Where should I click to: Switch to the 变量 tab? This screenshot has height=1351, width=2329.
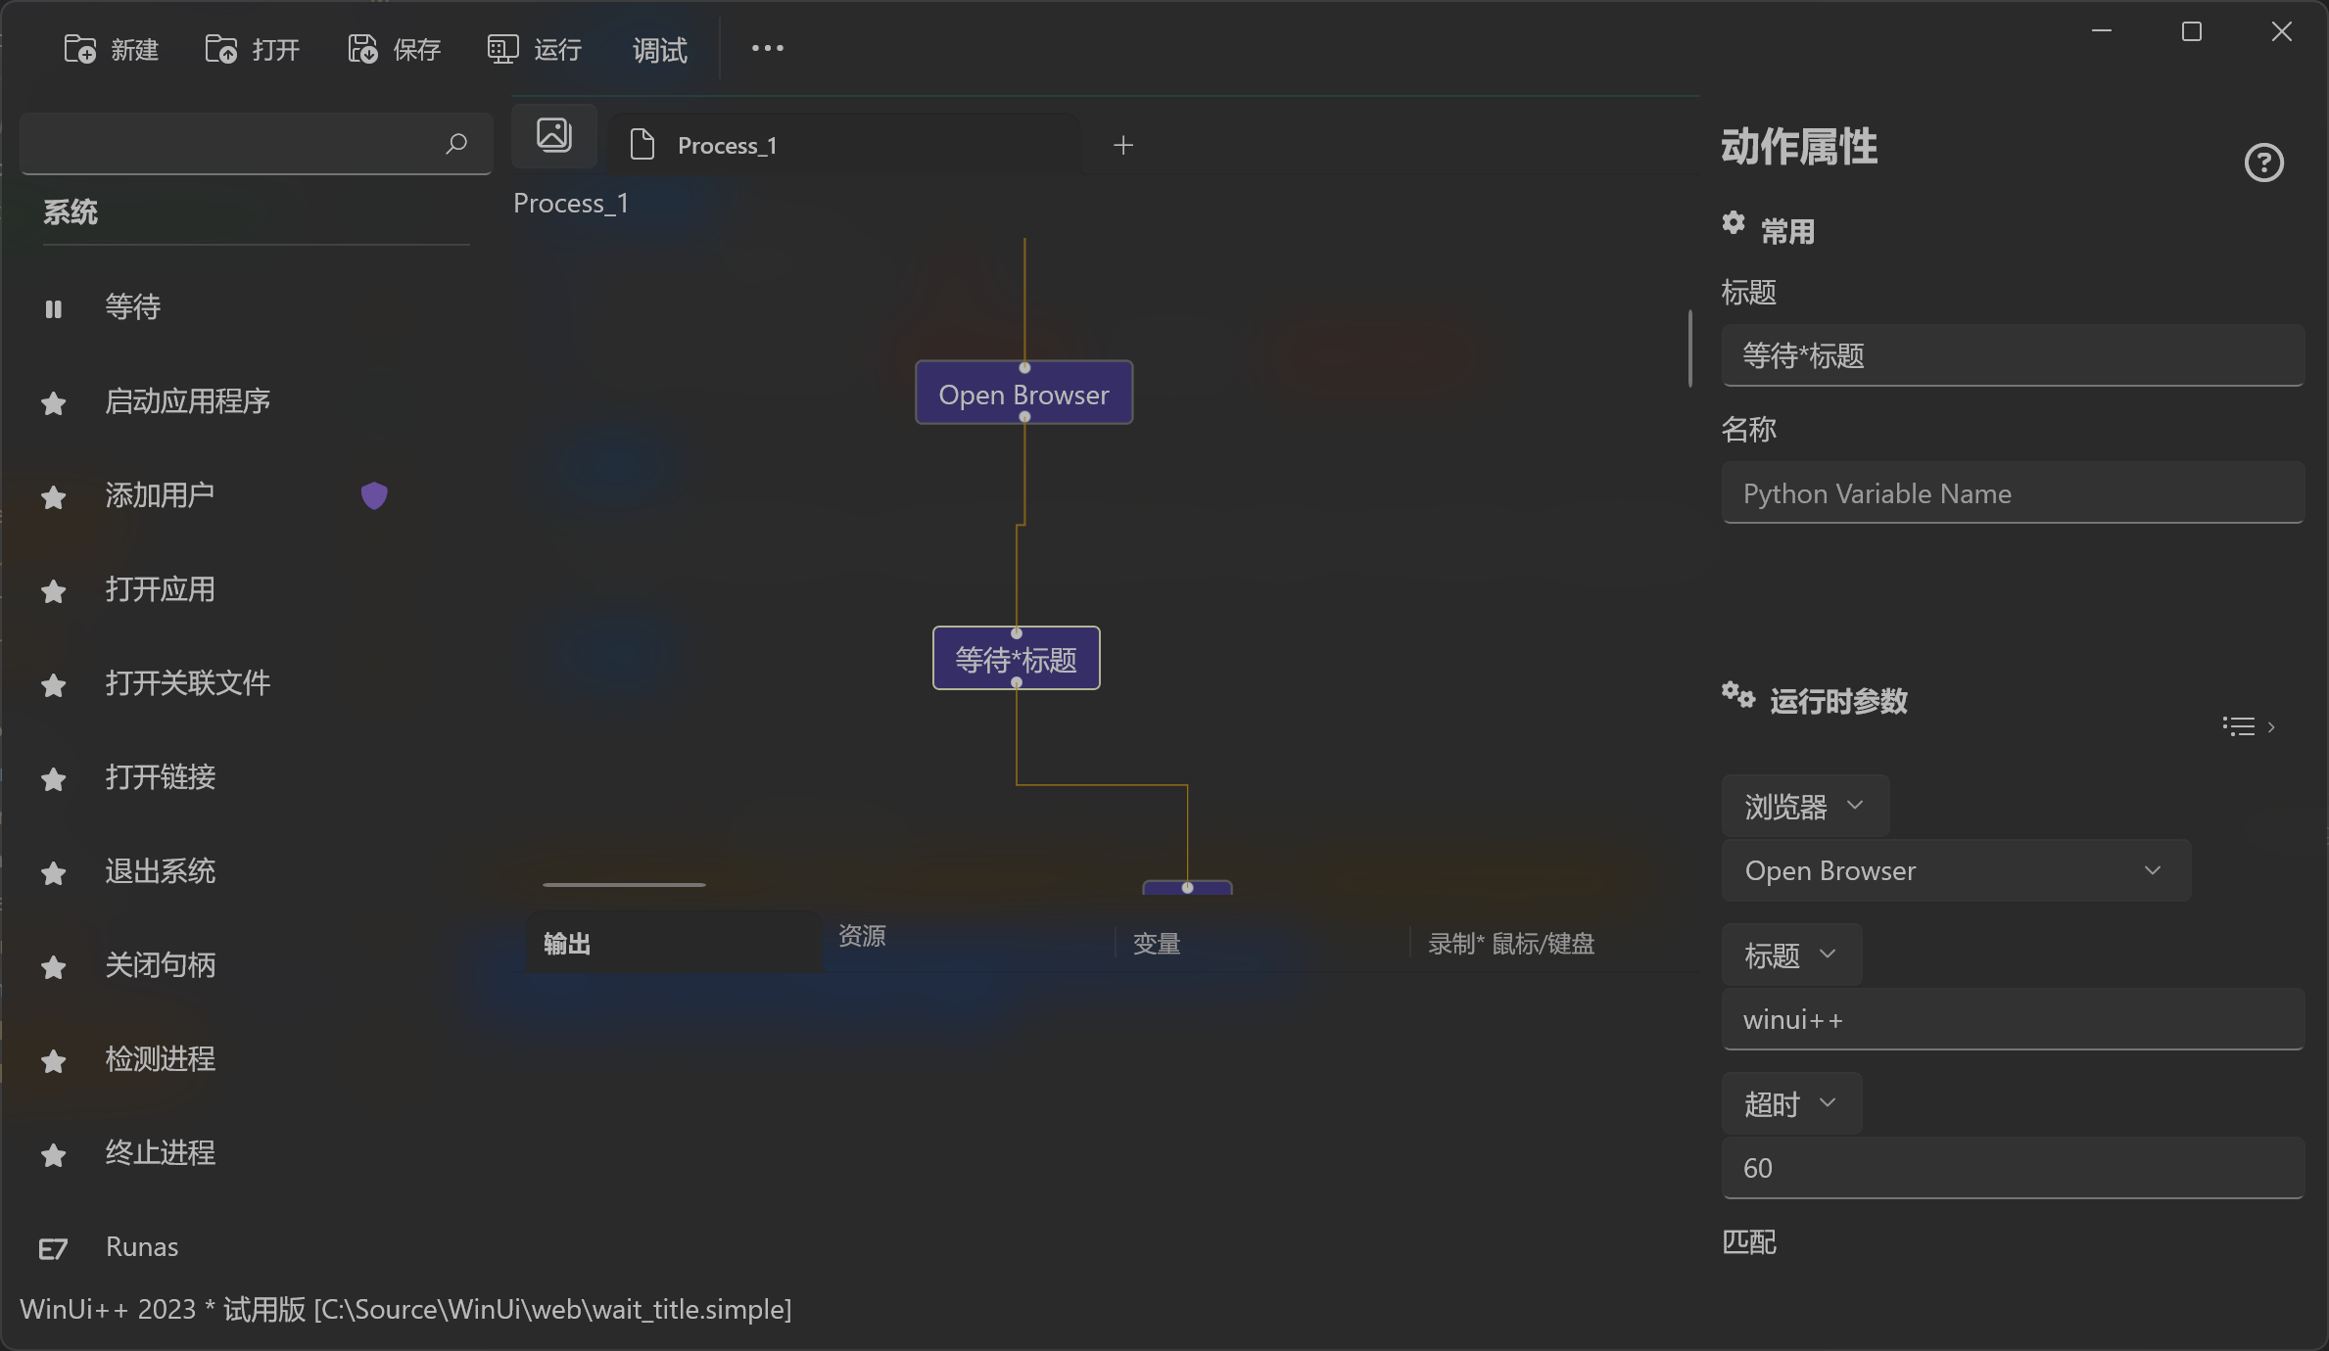point(1157,944)
